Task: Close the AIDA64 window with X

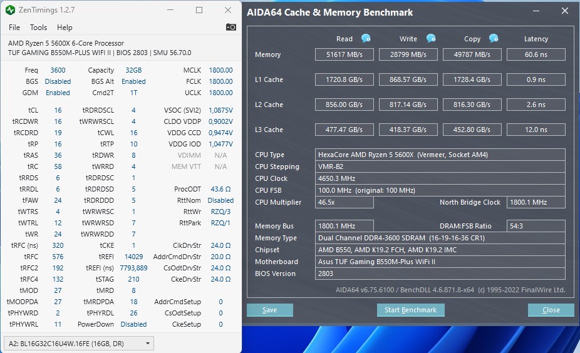Action: (565, 11)
